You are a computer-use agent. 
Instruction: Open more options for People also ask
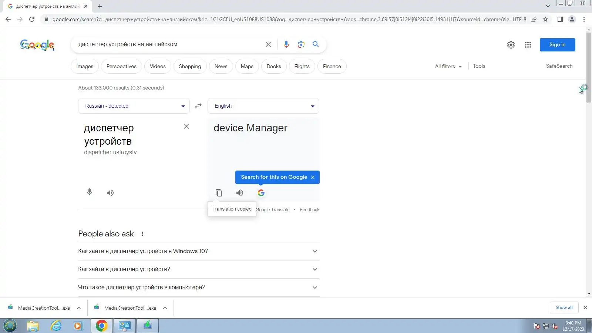[x=142, y=234]
